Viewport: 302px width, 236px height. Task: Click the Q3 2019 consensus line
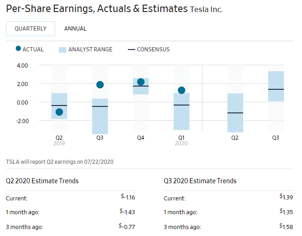pyautogui.click(x=100, y=106)
